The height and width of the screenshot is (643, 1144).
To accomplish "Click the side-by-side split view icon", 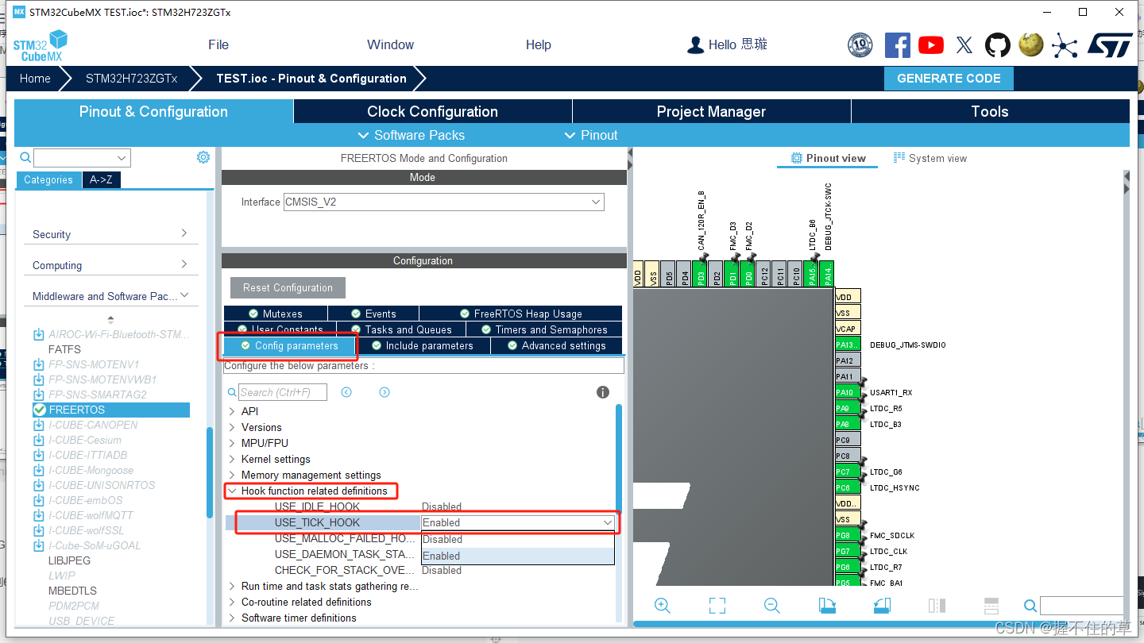I will [937, 606].
